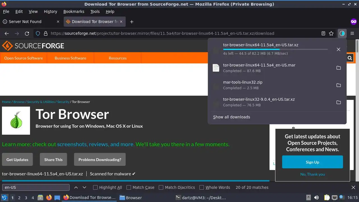The width and height of the screenshot is (359, 202).
Task: Click the private browsing mask icon
Action: (x=354, y=22)
